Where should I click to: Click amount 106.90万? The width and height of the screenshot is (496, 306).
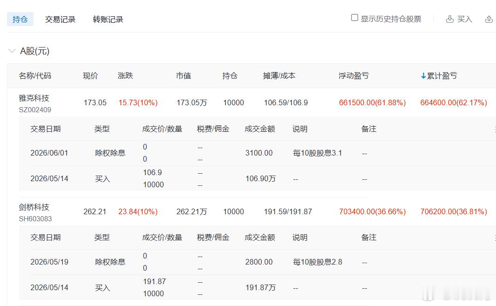261,179
